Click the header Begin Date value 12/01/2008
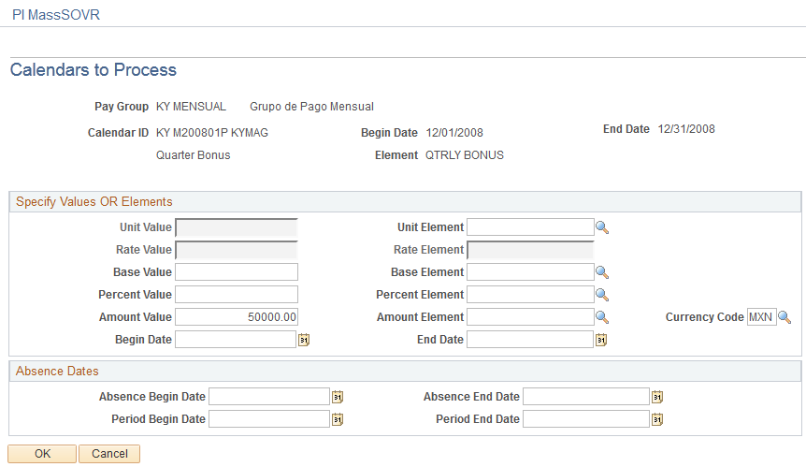Screen dimensions: 806x467 point(454,133)
